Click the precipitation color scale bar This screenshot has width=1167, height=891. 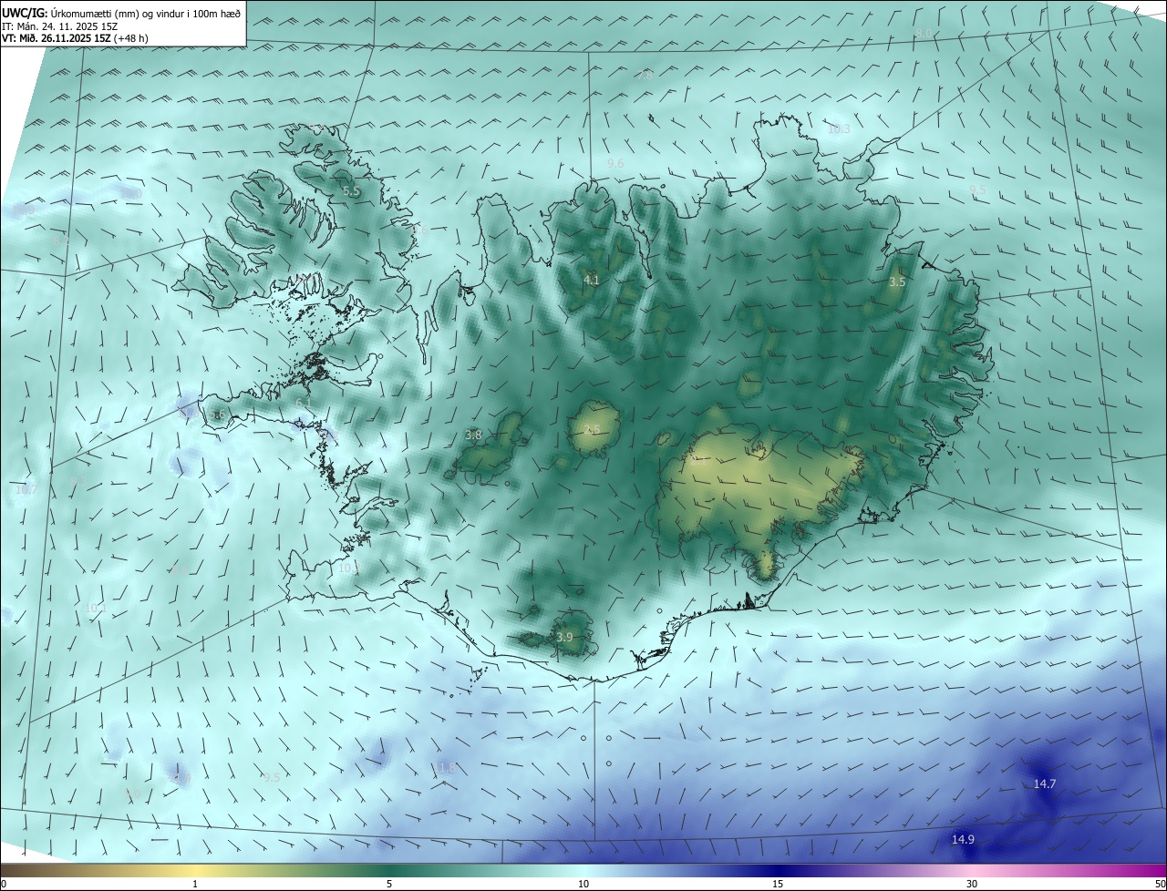[x=583, y=870]
